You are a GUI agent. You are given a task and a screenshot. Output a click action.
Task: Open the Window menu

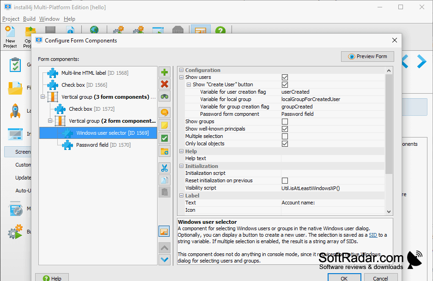point(49,19)
